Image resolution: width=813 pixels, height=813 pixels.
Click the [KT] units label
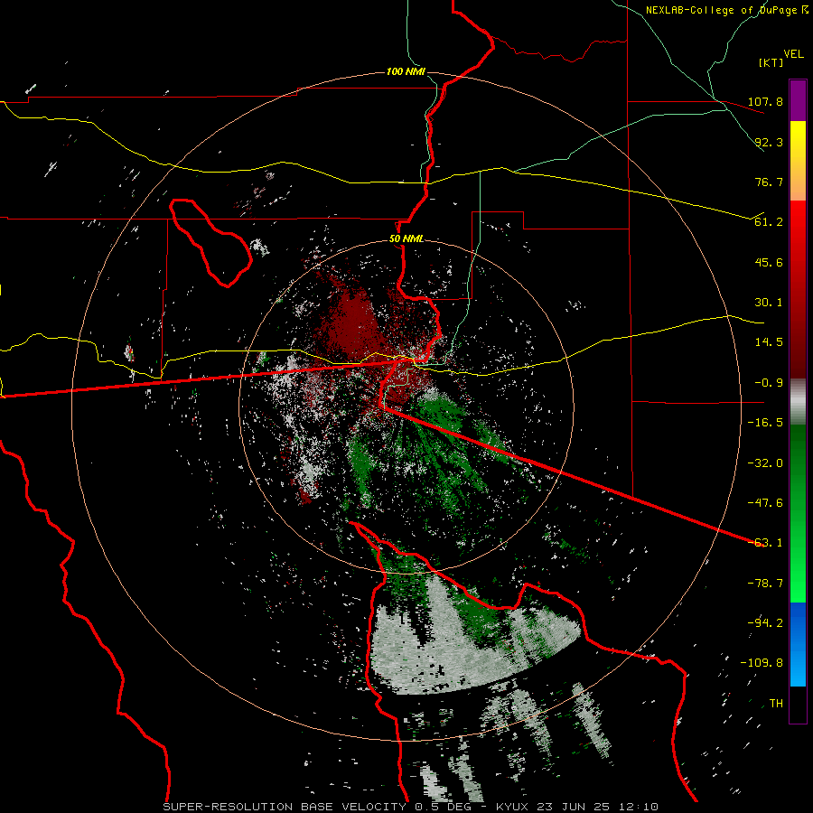771,62
